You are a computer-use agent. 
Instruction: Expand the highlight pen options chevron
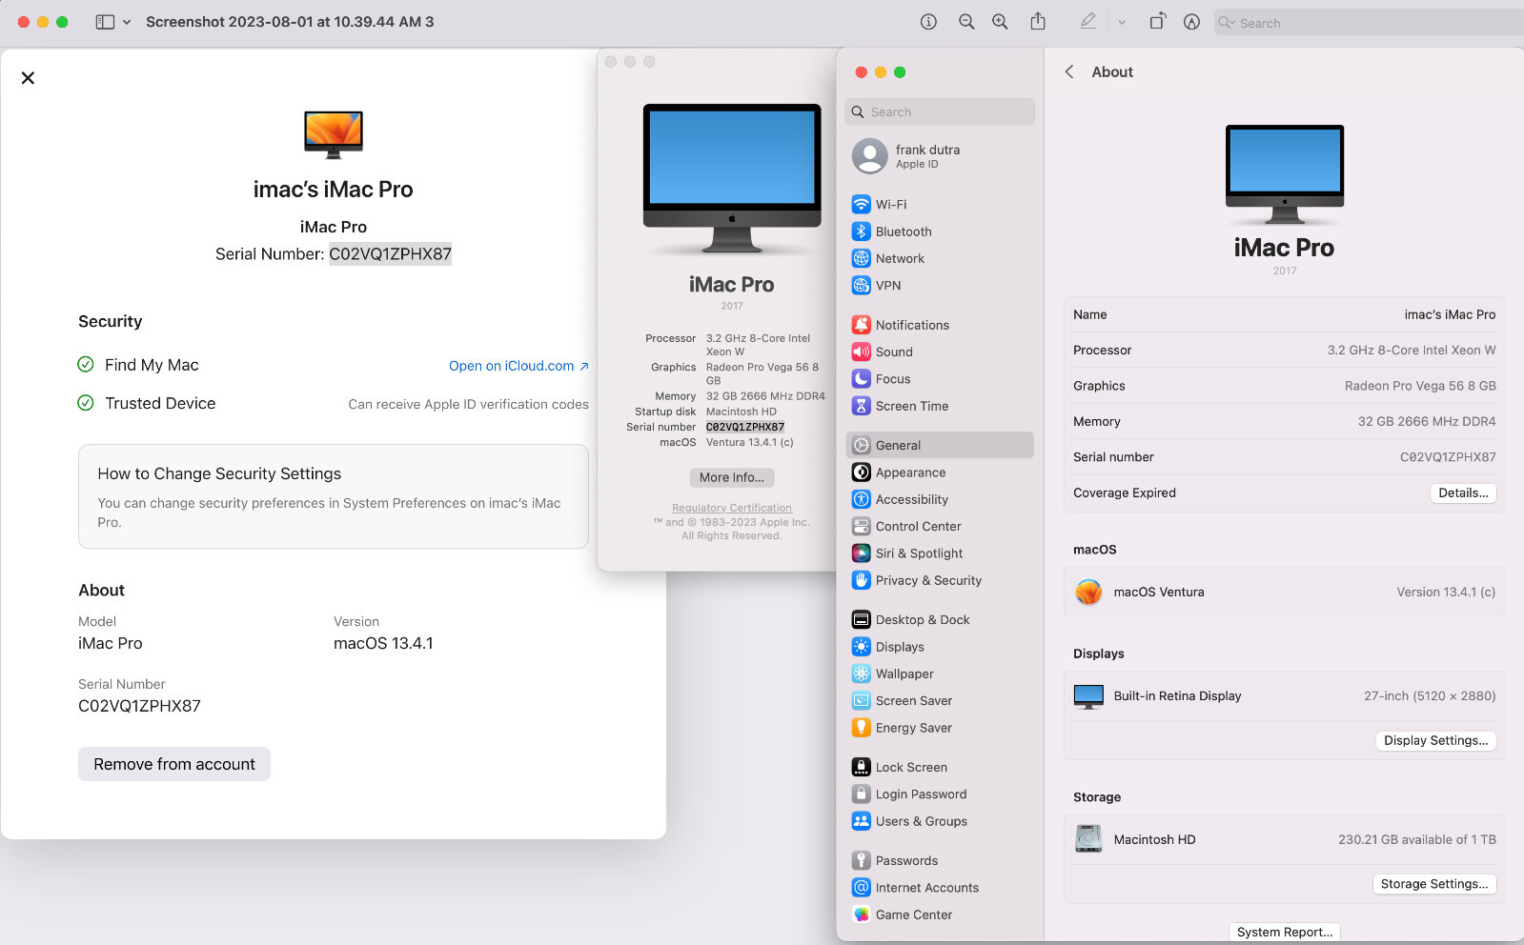1122,22
